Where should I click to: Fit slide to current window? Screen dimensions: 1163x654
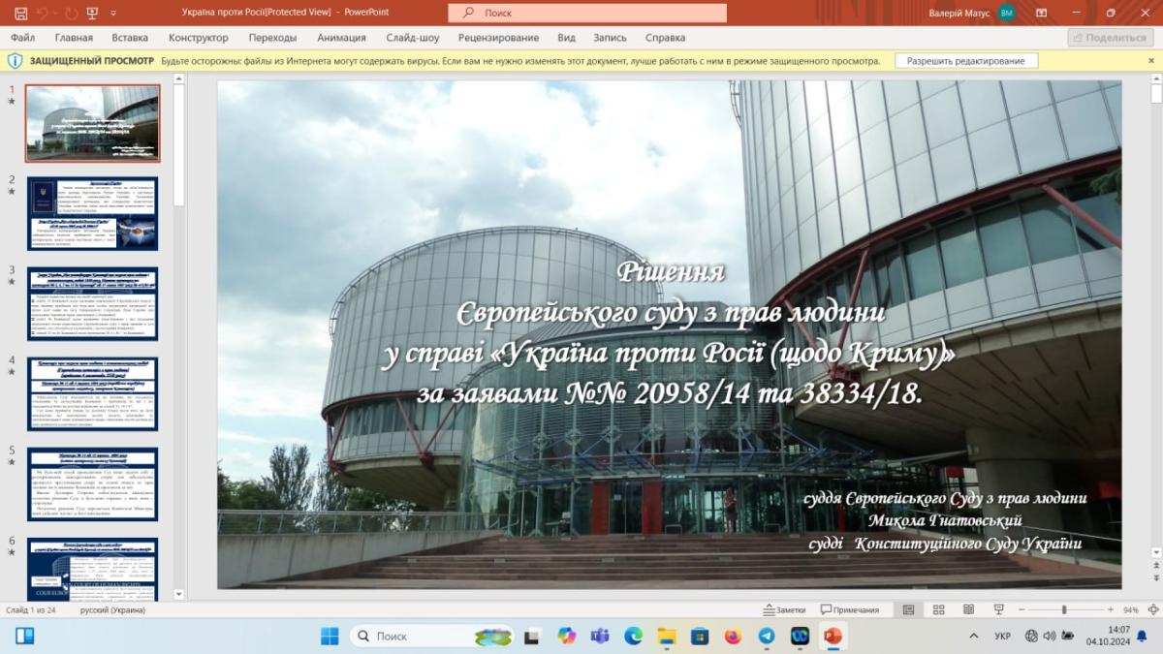click(x=1153, y=609)
